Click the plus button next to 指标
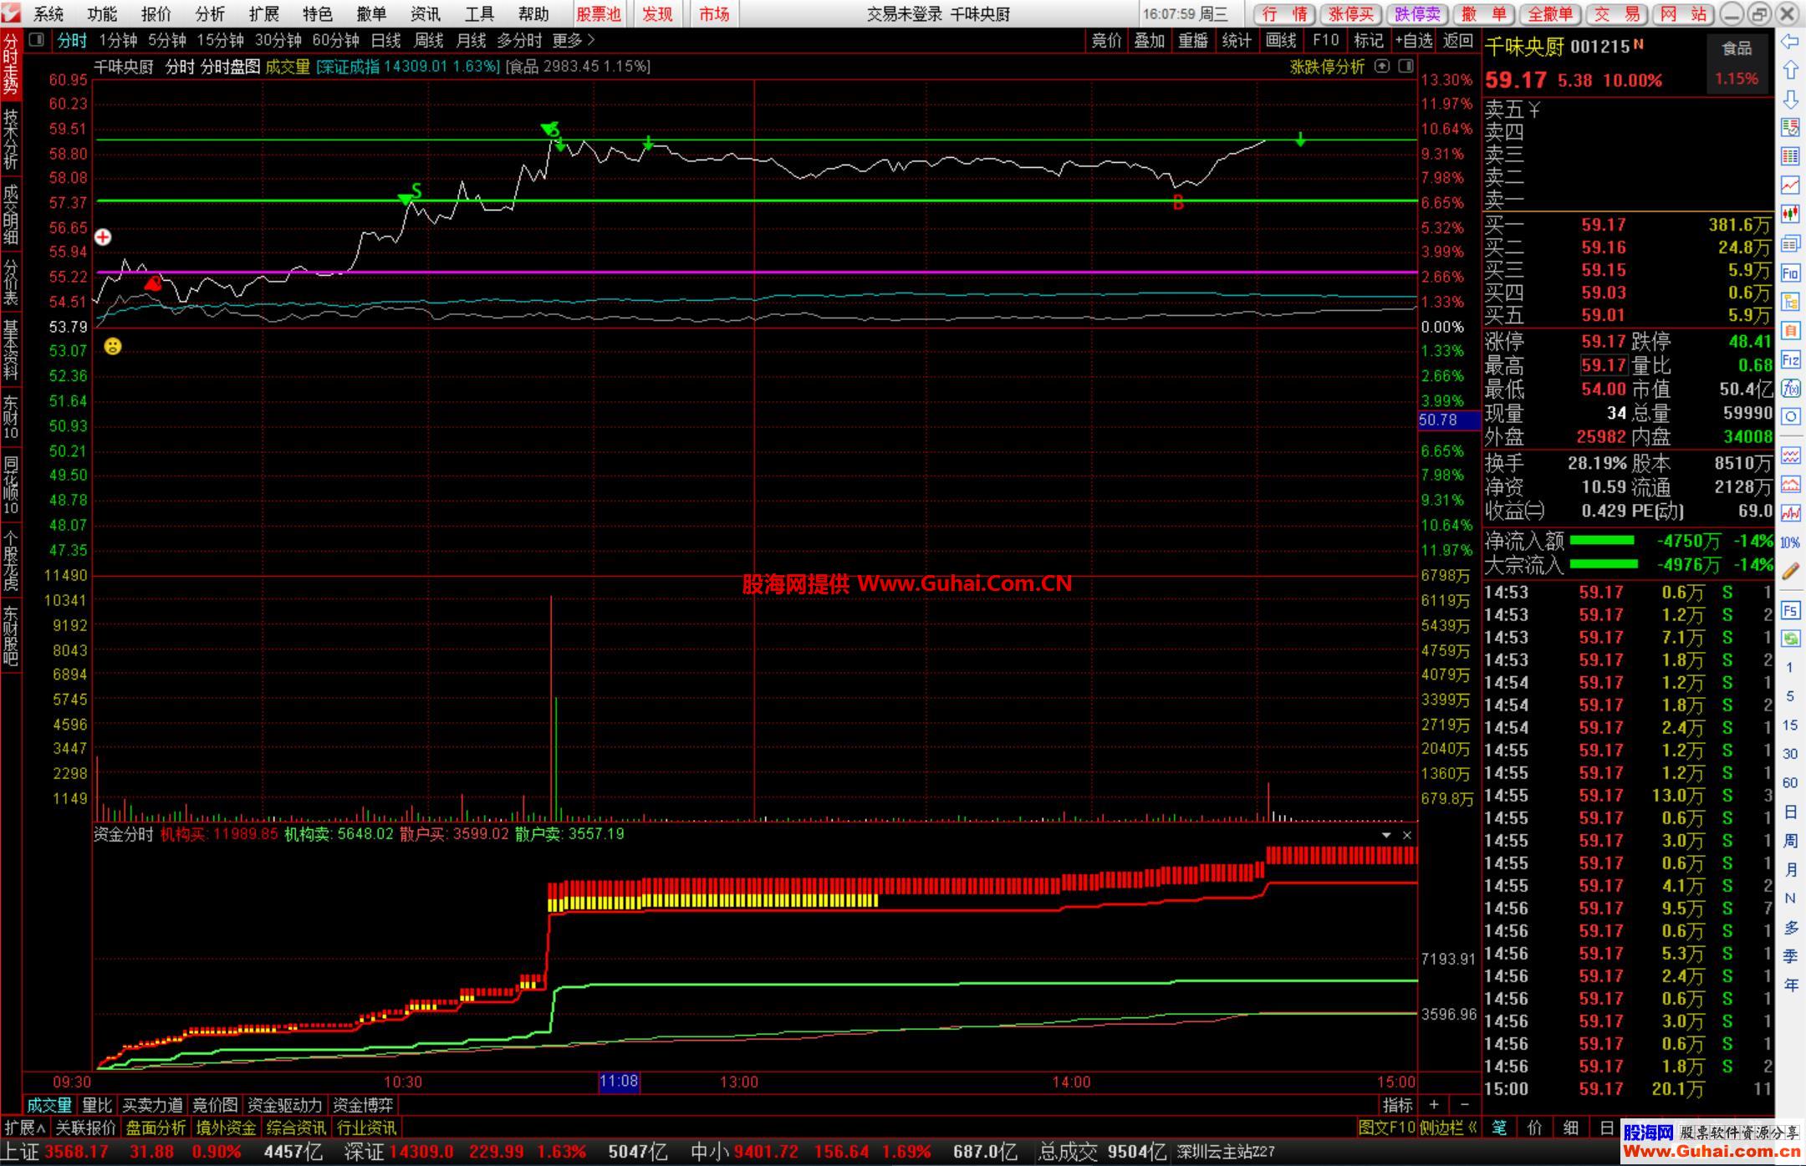Screen dimensions: 1806x1166 coord(1435,1105)
